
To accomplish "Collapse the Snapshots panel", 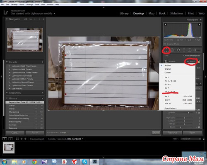I will [x=7, y=93].
